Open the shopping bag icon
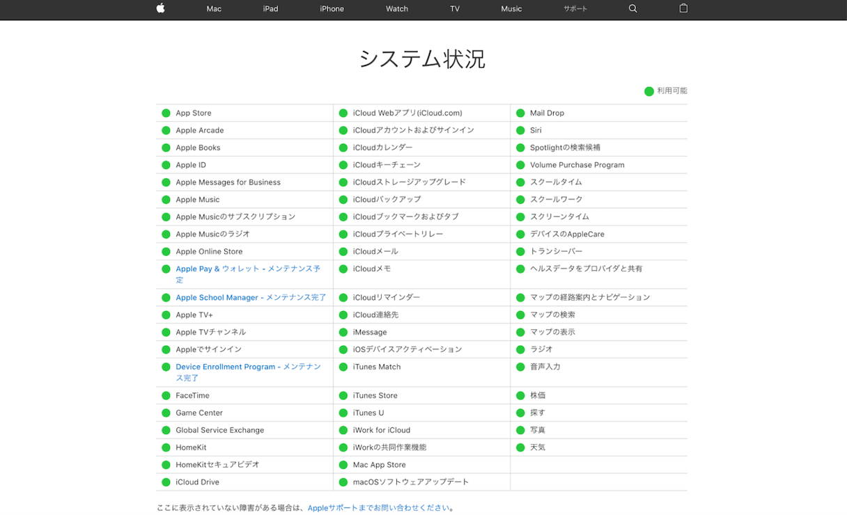The height and width of the screenshot is (515, 847). pyautogui.click(x=683, y=8)
